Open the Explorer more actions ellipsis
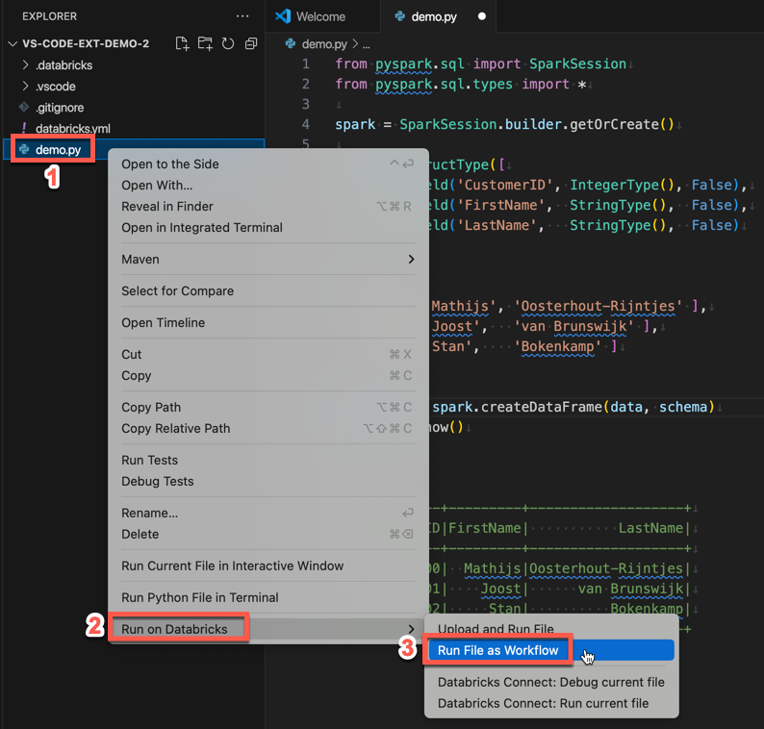764x729 pixels. pos(242,16)
